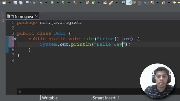Click the 'class' keyword on line 3

[x=44, y=33]
